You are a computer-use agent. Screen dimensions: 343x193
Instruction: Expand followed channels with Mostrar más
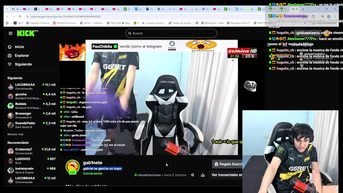pyautogui.click(x=15, y=134)
